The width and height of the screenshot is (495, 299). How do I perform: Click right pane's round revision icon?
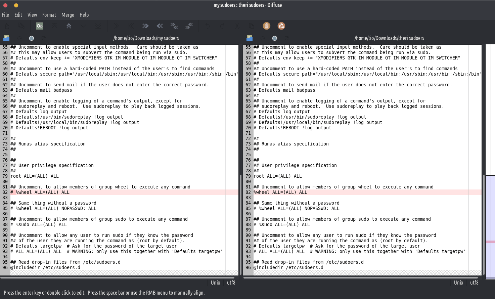tap(275, 38)
